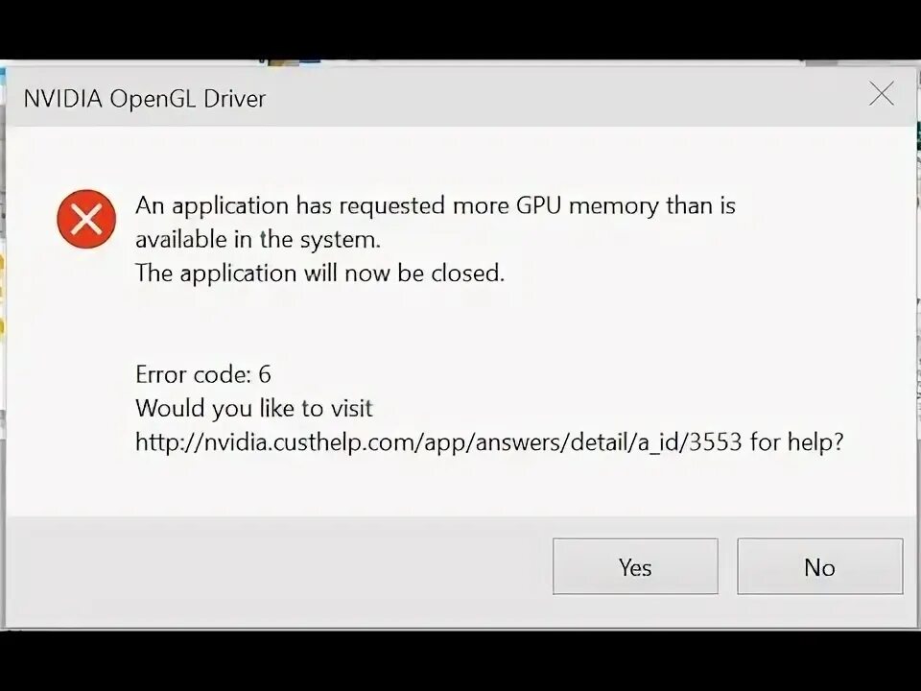The height and width of the screenshot is (691, 921).
Task: Click the 'for help?' text after URL
Action: tap(798, 442)
